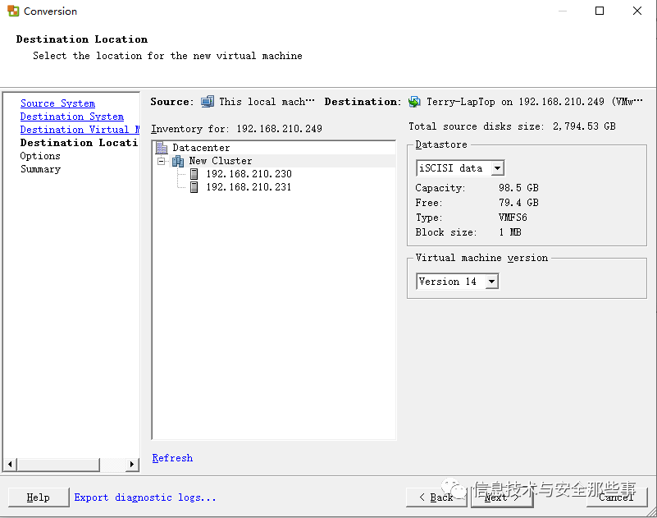Click the free space value 79.4 GB
The height and width of the screenshot is (518, 657).
click(x=518, y=203)
